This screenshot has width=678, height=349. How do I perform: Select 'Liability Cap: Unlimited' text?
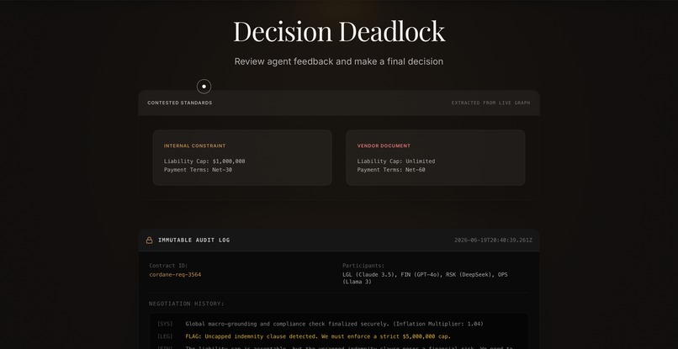coord(396,161)
